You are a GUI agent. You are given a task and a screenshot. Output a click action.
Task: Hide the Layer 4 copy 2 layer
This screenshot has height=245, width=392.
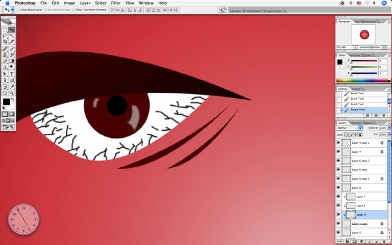(x=338, y=142)
